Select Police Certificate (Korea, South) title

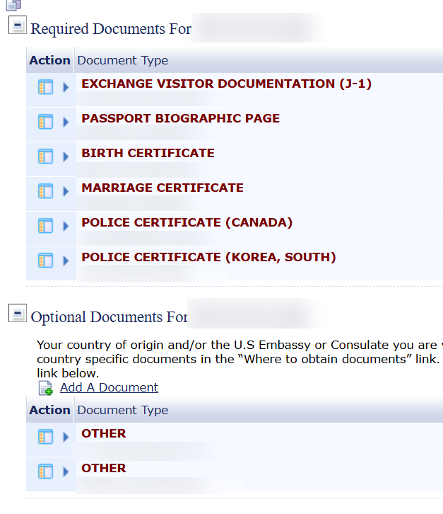(x=208, y=258)
